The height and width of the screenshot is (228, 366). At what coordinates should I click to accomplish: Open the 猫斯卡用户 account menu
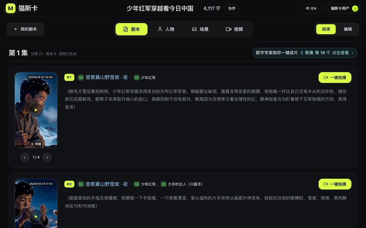coord(343,9)
